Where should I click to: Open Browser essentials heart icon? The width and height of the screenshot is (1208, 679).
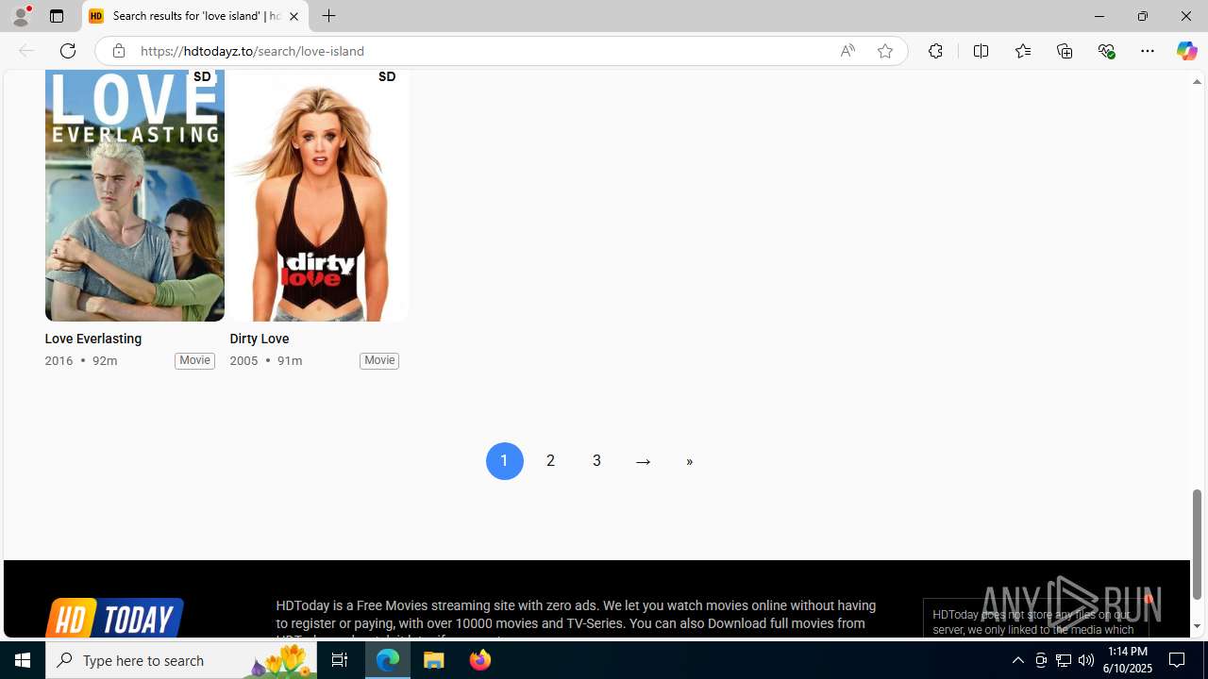click(1106, 51)
